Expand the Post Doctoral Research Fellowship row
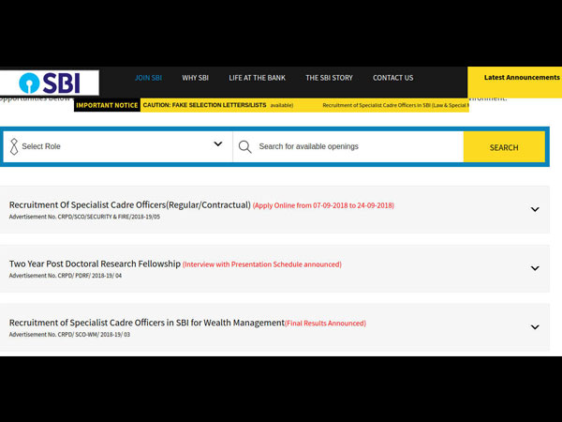The height and width of the screenshot is (422, 562). click(535, 268)
